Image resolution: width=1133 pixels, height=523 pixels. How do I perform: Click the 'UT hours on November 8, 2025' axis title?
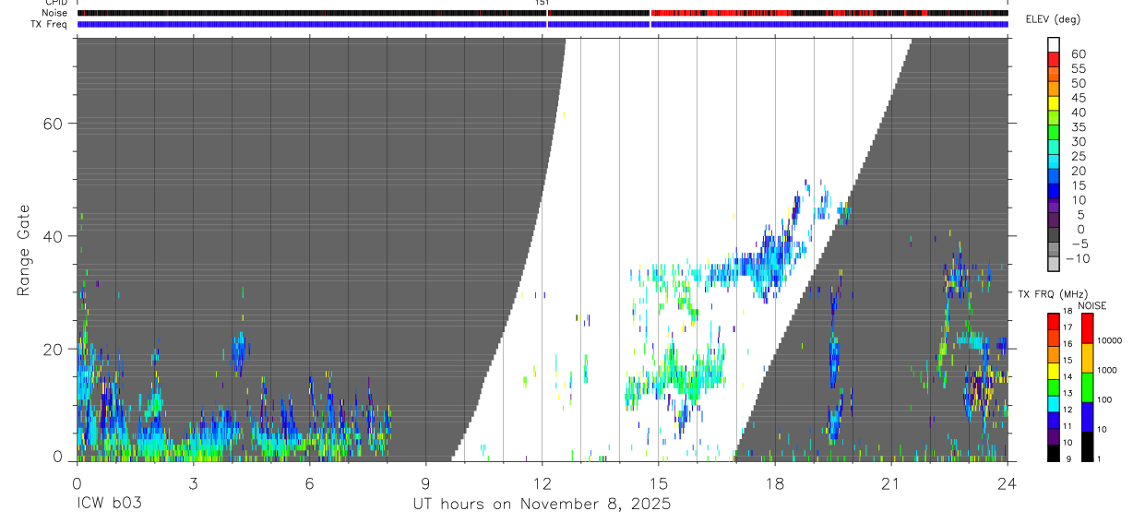pos(542,505)
